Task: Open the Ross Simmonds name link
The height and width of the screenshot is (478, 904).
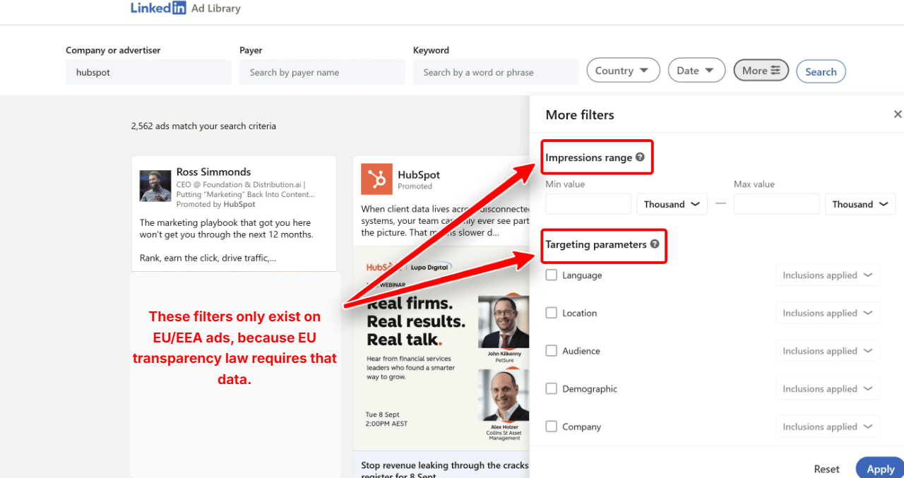Action: [213, 172]
